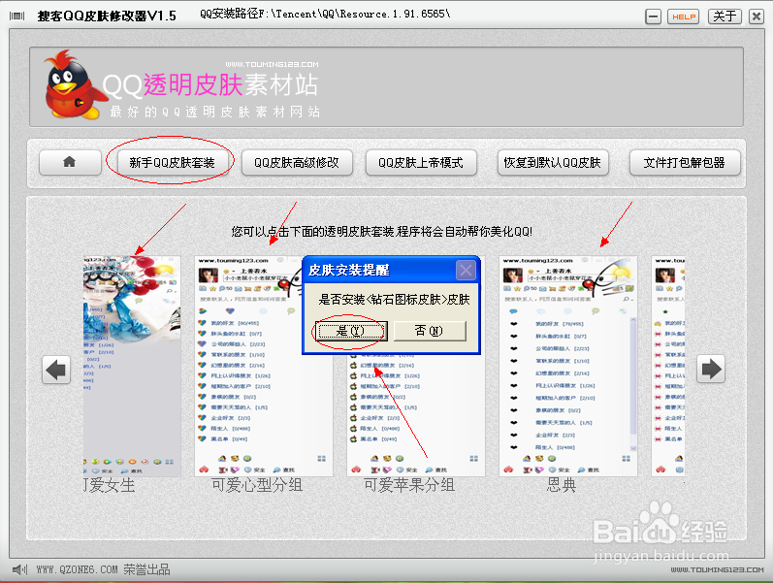The image size is (773, 583).
Task: Open QQ皮肤高级修改 section
Action: click(297, 162)
